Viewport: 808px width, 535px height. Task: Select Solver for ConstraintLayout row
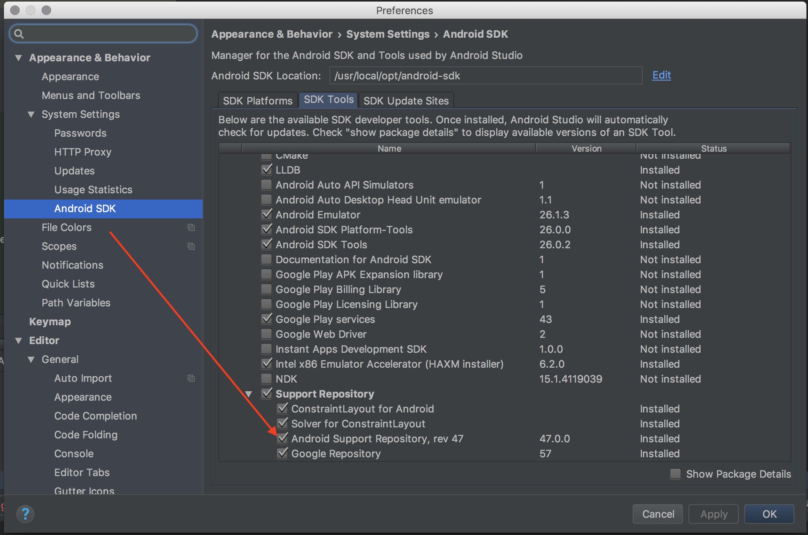(504, 423)
